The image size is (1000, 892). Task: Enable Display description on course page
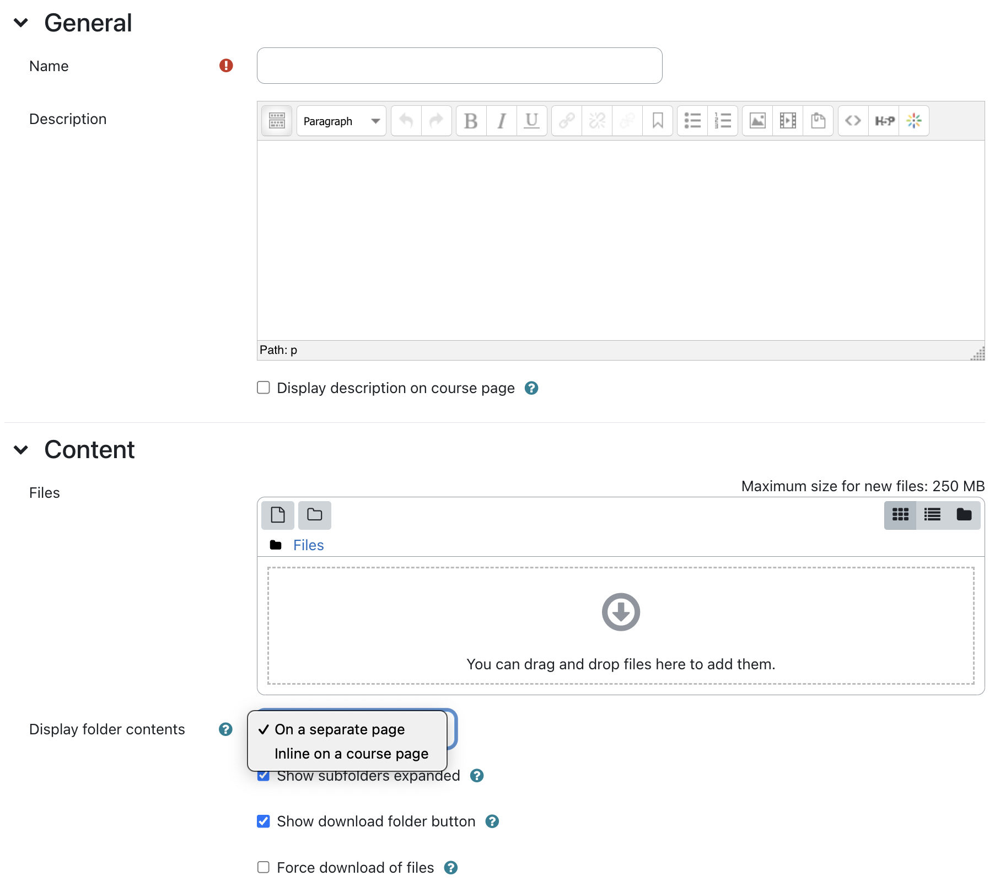[x=264, y=388]
